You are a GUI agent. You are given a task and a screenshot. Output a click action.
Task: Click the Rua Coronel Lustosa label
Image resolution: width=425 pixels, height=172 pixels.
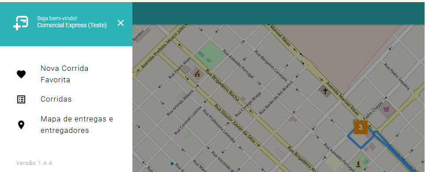[188, 120]
